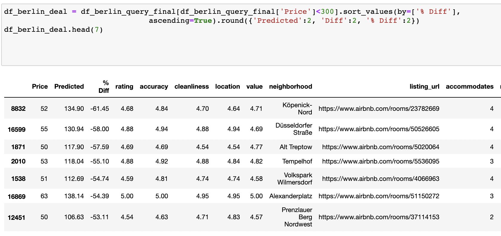The height and width of the screenshot is (236, 501).
Task: Click inside the code cell editor
Action: 251,35
